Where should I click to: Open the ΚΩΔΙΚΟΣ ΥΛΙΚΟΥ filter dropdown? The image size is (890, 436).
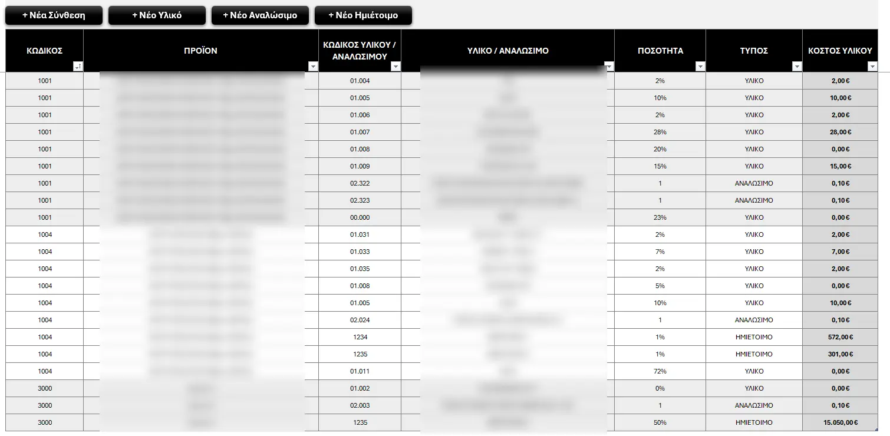(395, 67)
